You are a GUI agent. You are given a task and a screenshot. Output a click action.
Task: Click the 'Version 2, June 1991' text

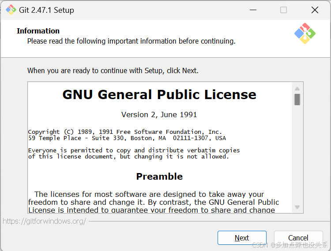[159, 114]
